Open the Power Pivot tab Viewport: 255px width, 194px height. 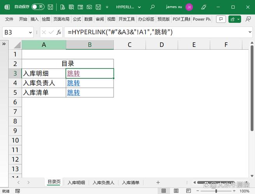(202, 19)
